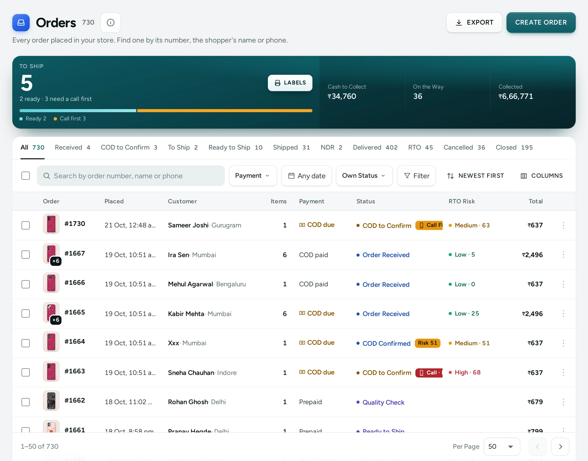Open the three-dot menu for order #1667
The image size is (588, 461).
tap(563, 255)
